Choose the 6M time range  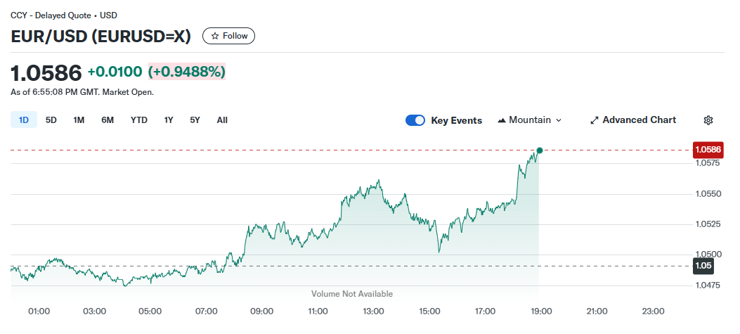(108, 120)
